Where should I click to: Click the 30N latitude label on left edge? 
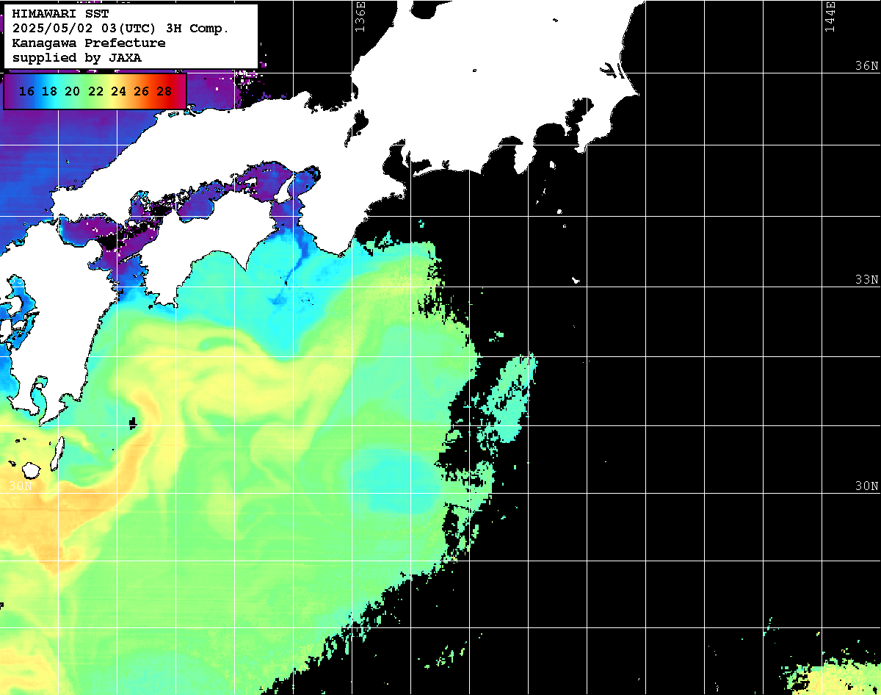pos(21,486)
